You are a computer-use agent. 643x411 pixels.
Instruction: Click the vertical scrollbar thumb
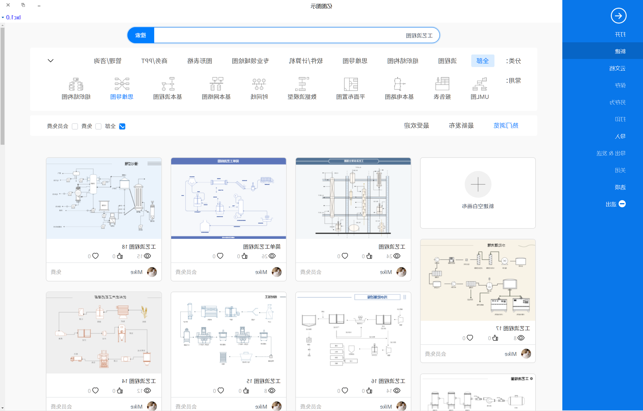click(x=2, y=86)
